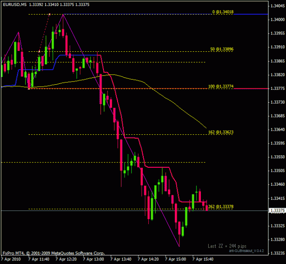Click price scale value 1.33280
Viewport: 286px width, 264px height.
point(278,240)
